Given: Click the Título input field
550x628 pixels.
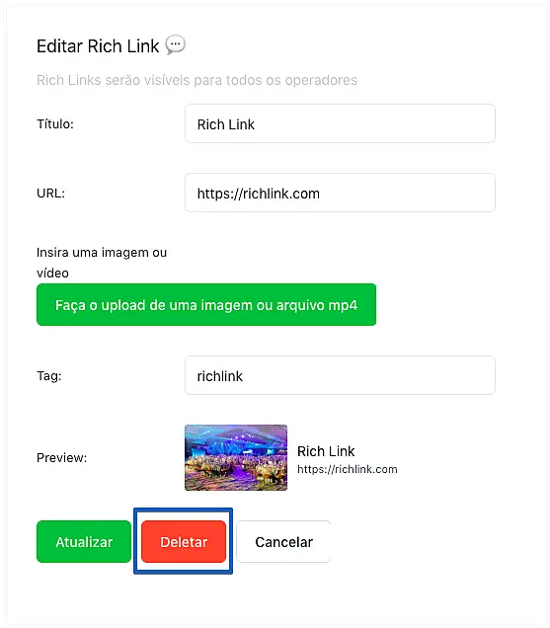Looking at the screenshot, I should click(340, 123).
